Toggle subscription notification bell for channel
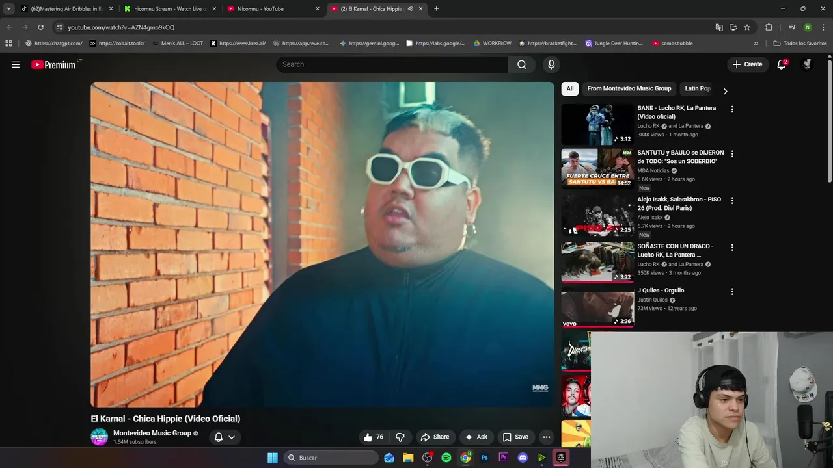833x468 pixels. [219, 437]
